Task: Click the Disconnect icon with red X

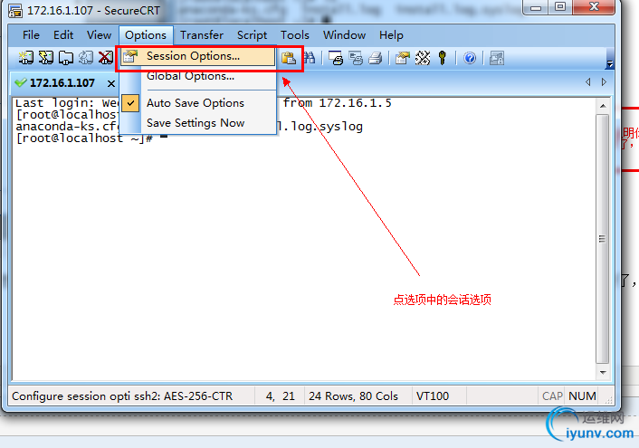Action: 106,58
